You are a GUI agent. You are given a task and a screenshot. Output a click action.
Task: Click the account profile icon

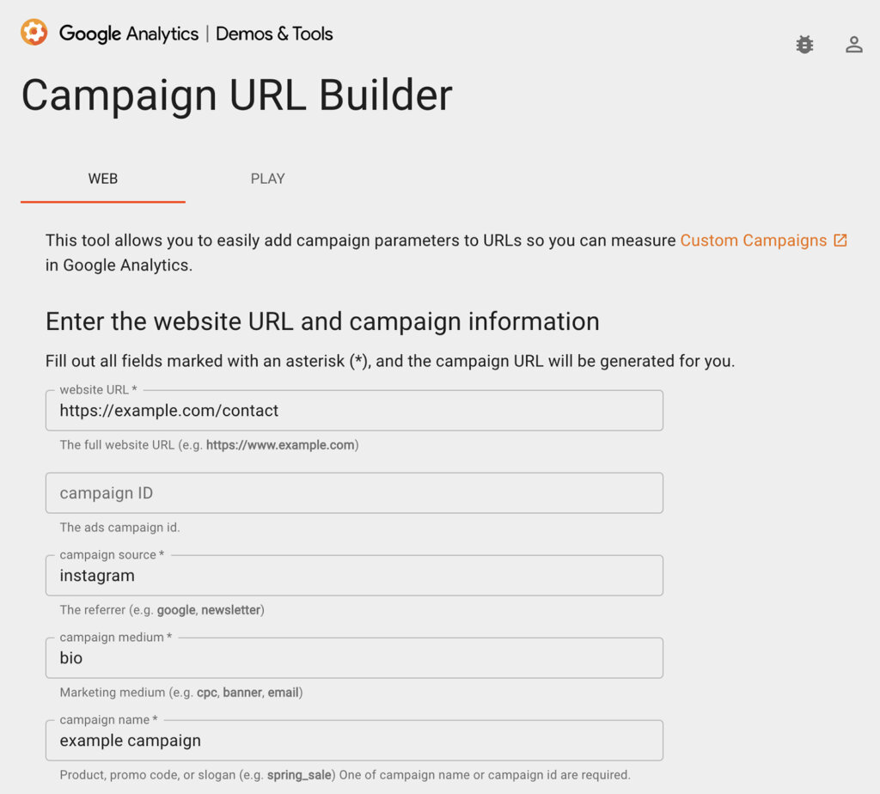click(x=853, y=44)
